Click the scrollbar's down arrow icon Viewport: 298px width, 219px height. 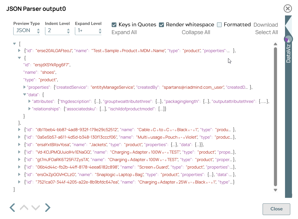coord(275,190)
